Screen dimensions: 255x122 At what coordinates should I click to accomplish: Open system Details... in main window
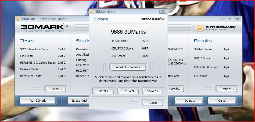176,89
